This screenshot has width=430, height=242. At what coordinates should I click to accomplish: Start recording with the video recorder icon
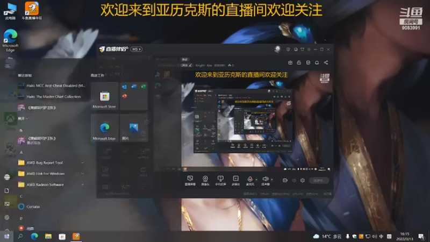(285, 180)
